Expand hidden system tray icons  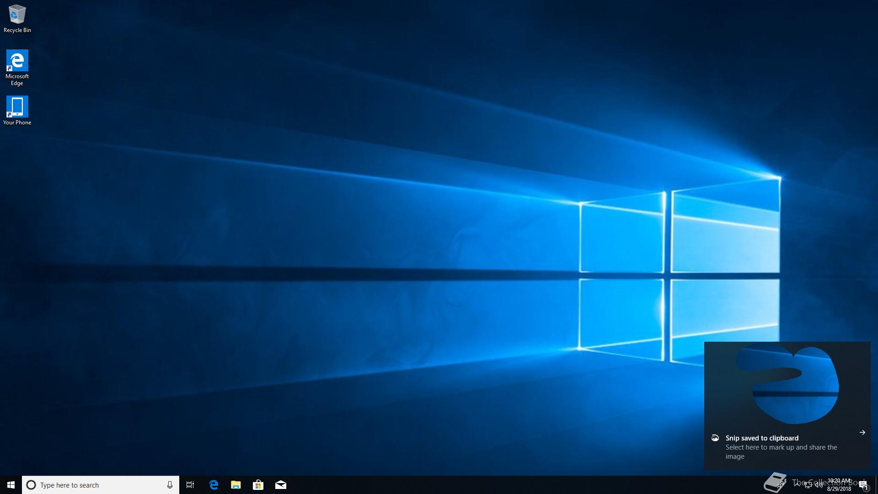coord(797,485)
